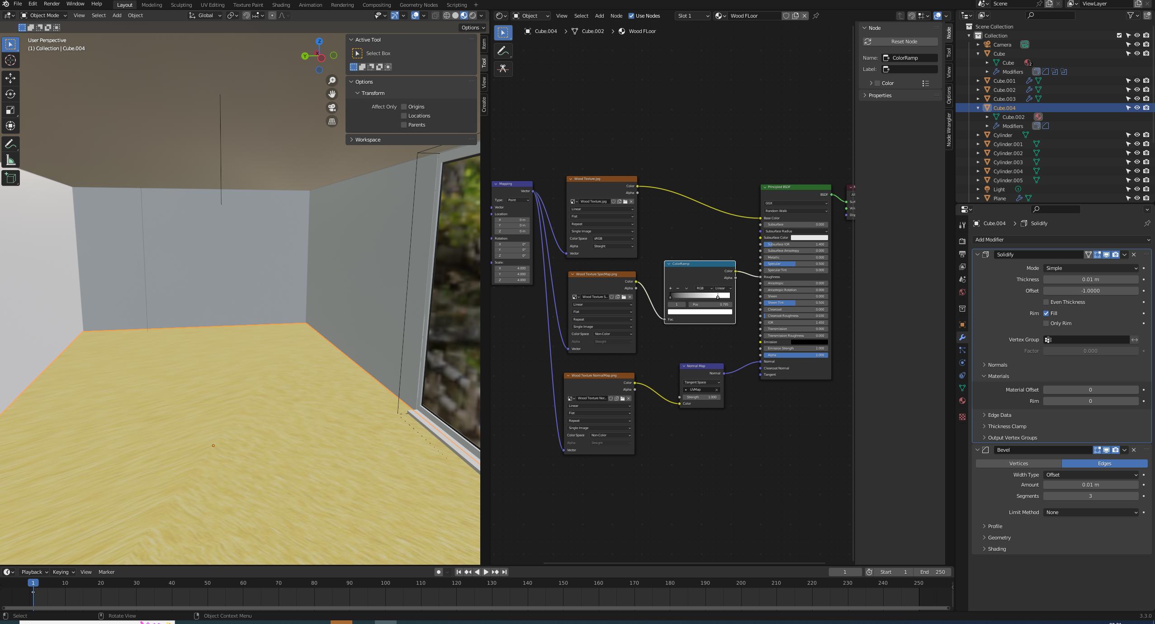The image size is (1155, 624).
Task: Select the Measure tool
Action: pos(10,160)
